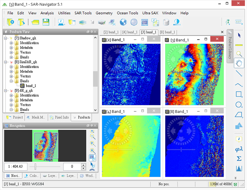Select band_1 under SimSAR_qk Bands
This screenshot has width=247, height=190.
(x=31, y=86)
